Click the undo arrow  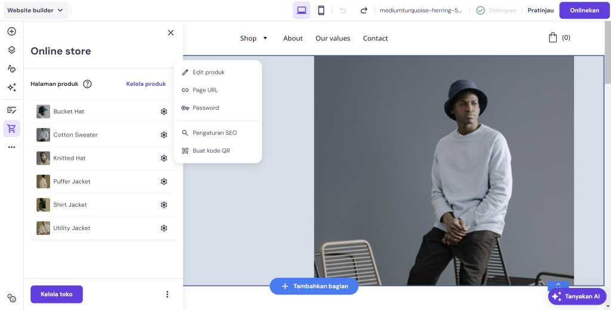click(x=343, y=11)
